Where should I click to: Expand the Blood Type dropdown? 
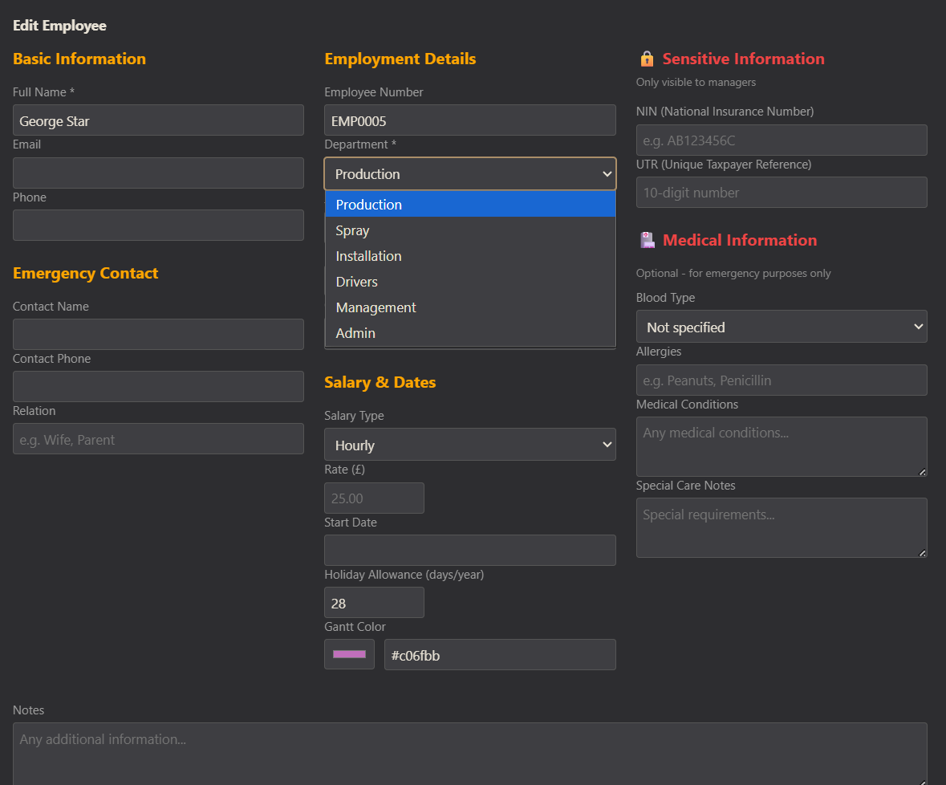click(x=781, y=327)
